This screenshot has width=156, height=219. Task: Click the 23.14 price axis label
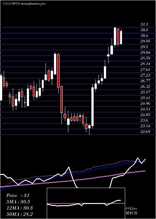tap(145, 126)
